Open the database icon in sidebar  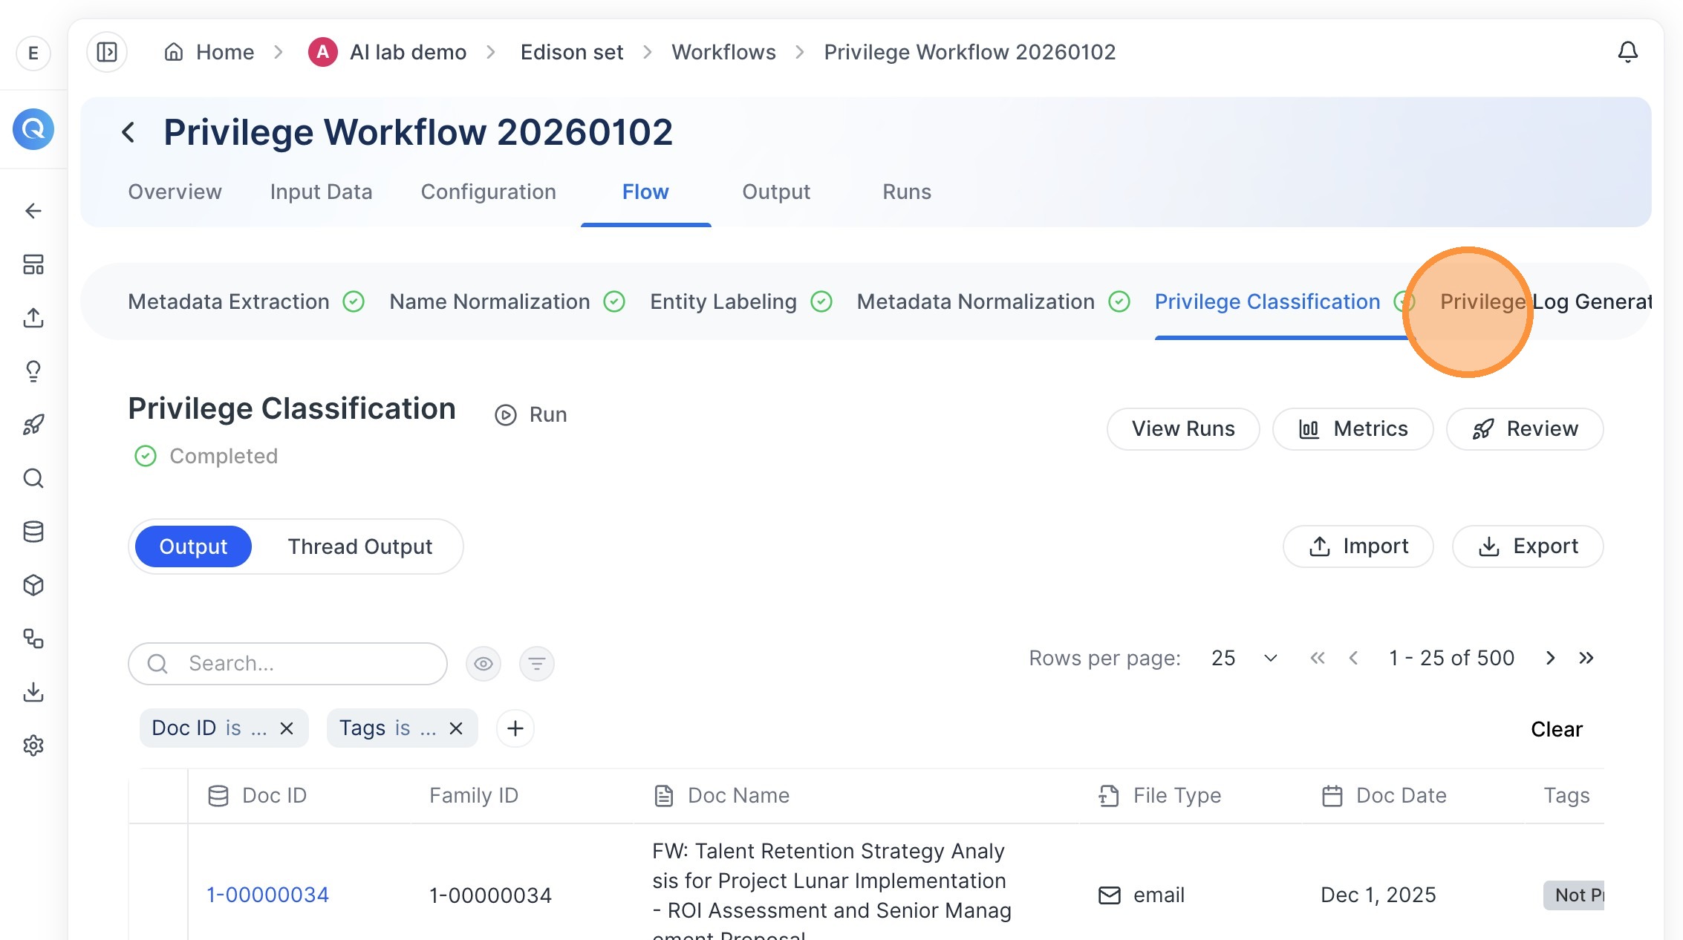tap(33, 532)
